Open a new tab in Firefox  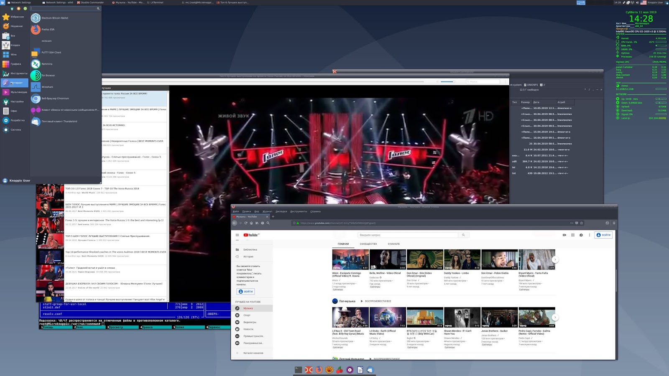coord(273,216)
